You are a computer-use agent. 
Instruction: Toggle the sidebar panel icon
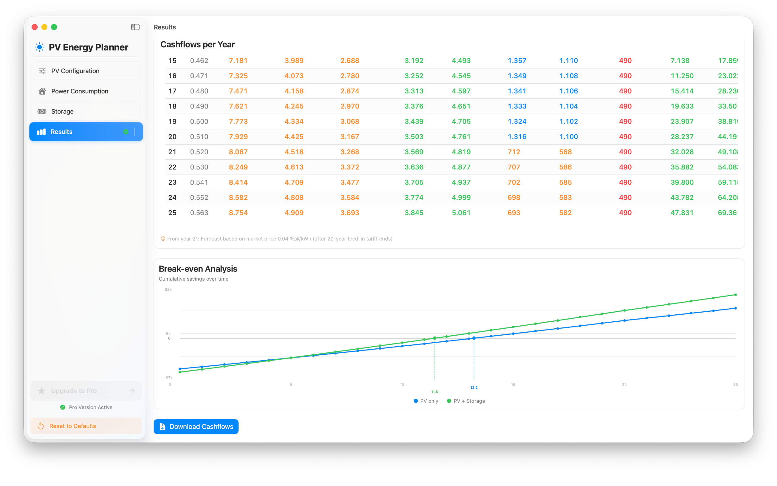[x=135, y=27]
